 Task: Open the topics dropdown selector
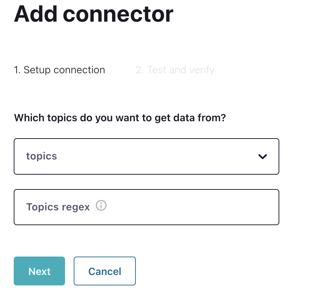point(146,157)
